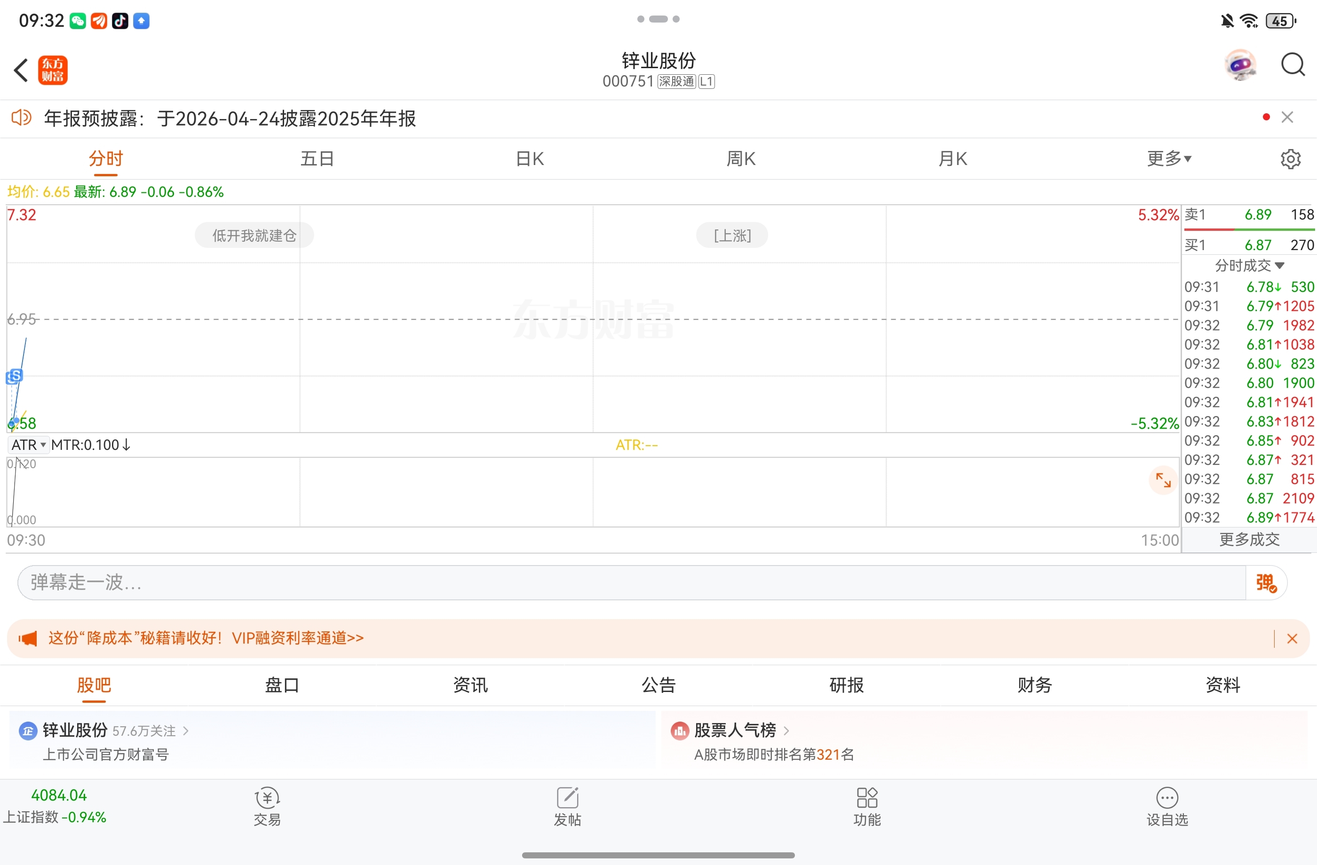1317x865 pixels.
Task: Open the AI assistant robot avatar
Action: pyautogui.click(x=1240, y=66)
